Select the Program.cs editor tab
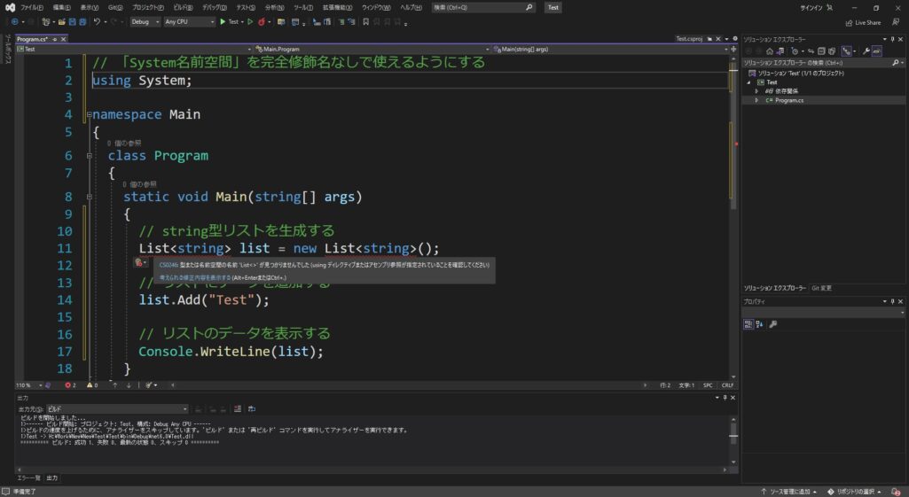909x497 pixels. point(32,39)
